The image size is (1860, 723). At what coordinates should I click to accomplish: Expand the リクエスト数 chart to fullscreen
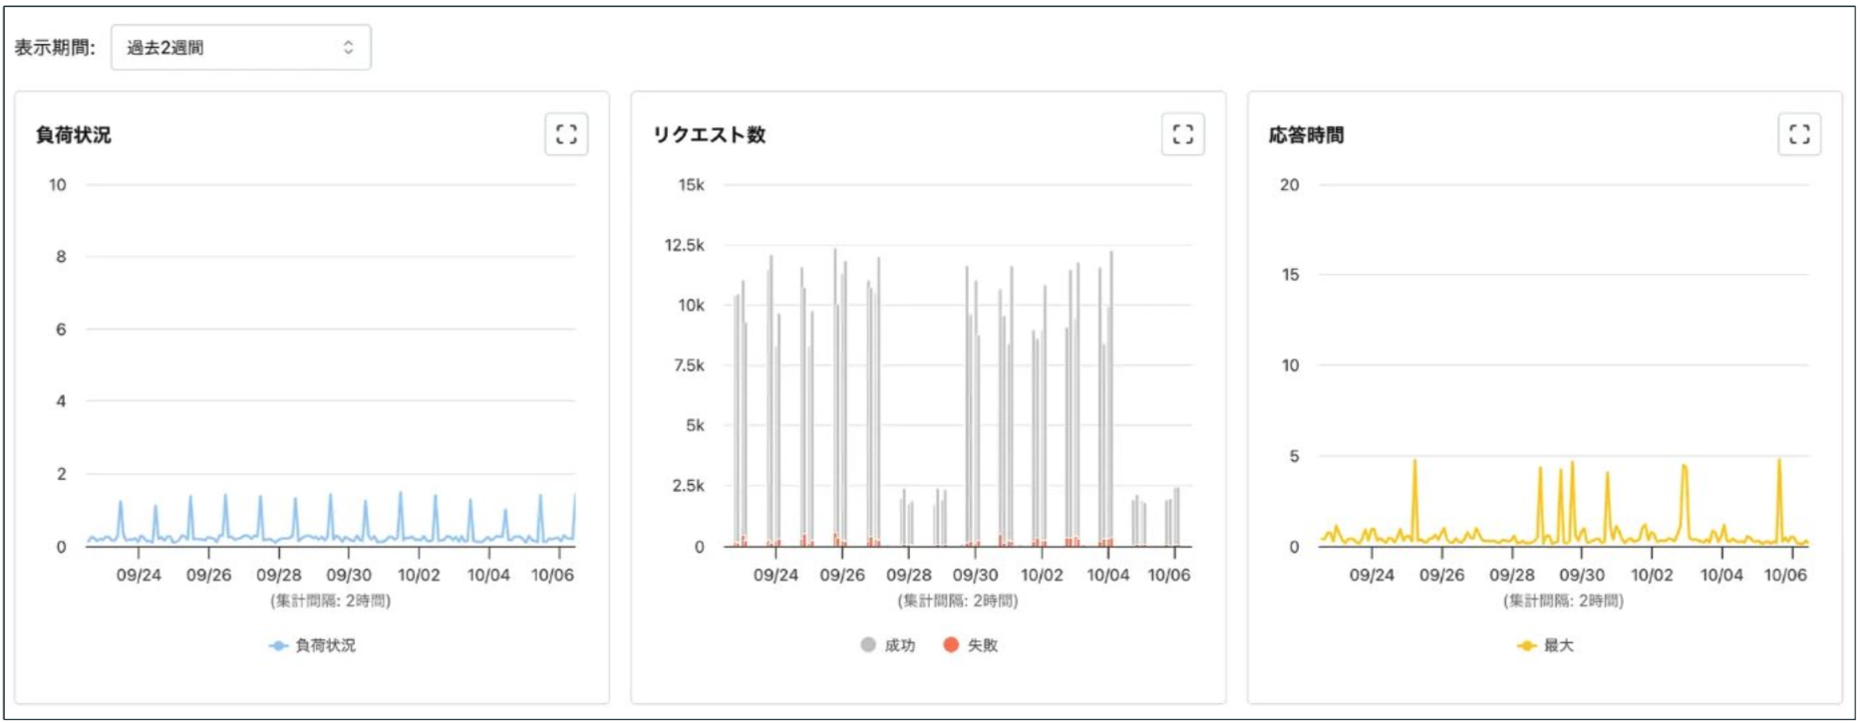coord(1183,134)
